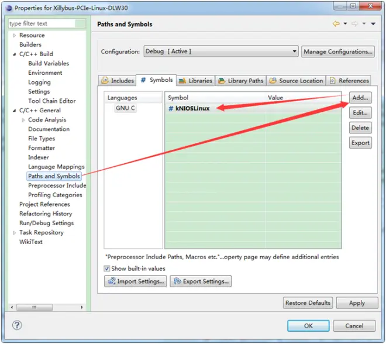This screenshot has width=386, height=344.
Task: Select Environment tree item
Action: pyautogui.click(x=45, y=73)
